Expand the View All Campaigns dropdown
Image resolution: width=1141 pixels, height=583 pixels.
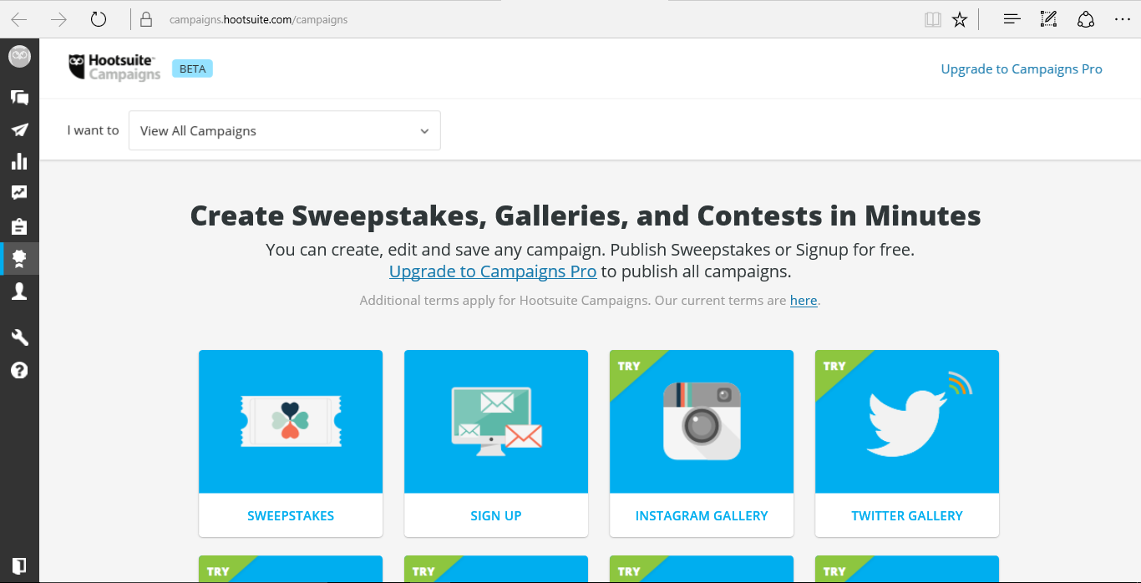coord(285,131)
